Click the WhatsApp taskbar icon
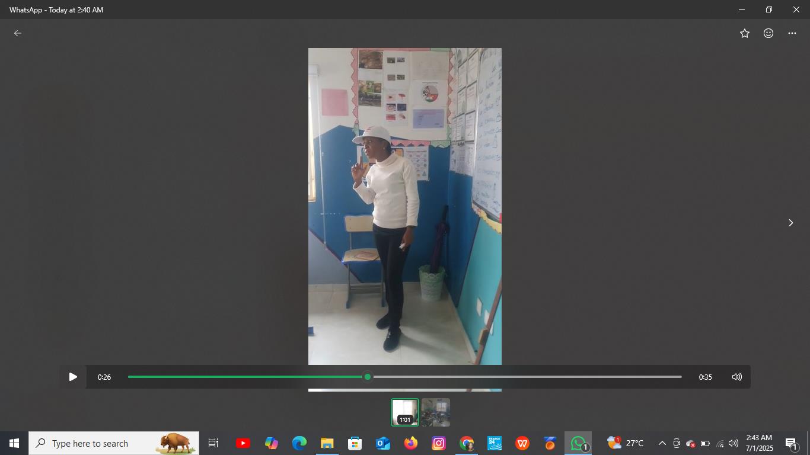Viewport: 810px width, 455px height. tap(578, 443)
